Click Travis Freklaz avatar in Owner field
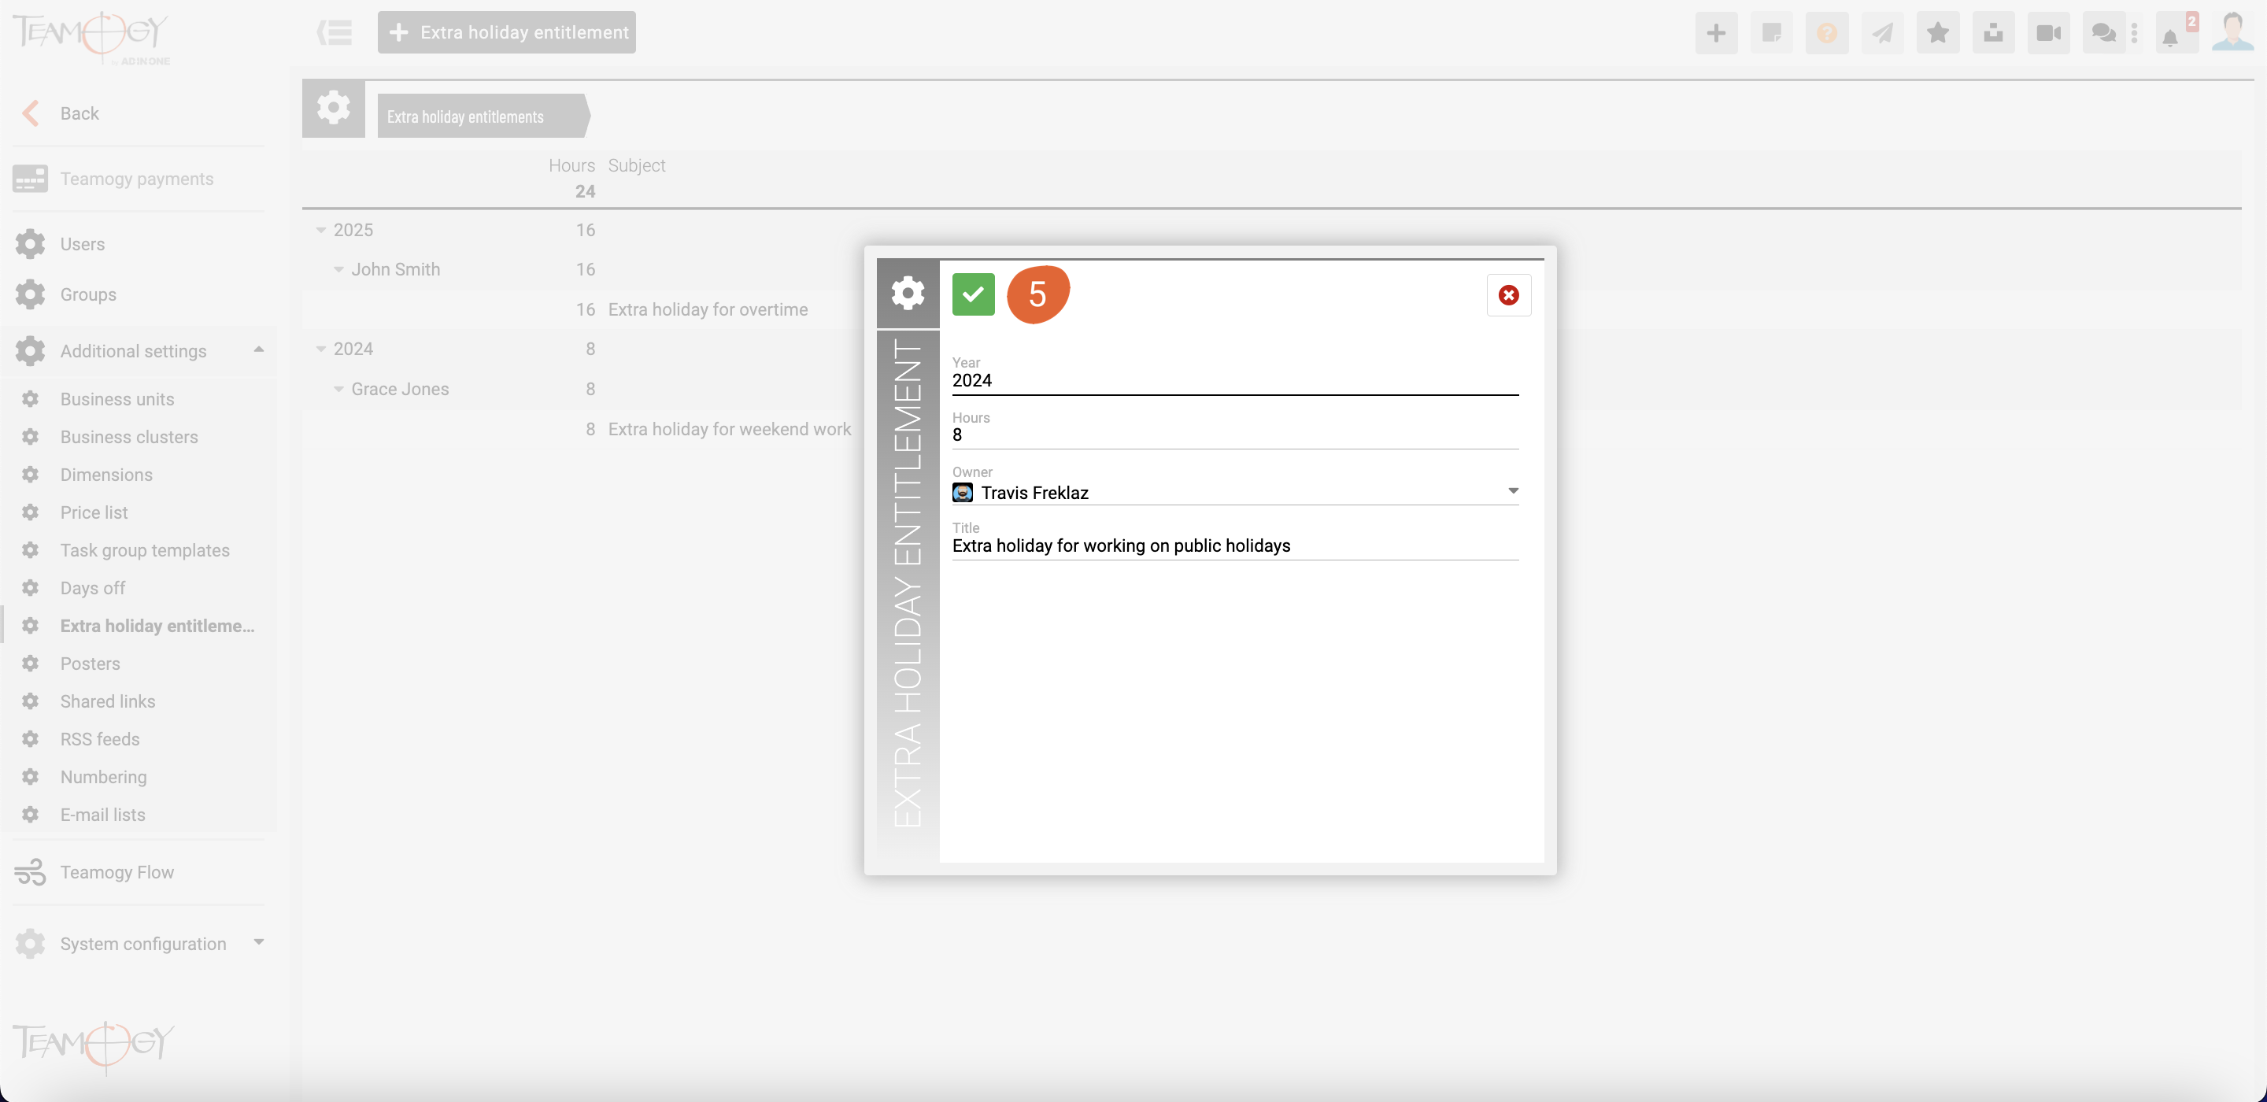Viewport: 2267px width, 1102px height. click(963, 493)
